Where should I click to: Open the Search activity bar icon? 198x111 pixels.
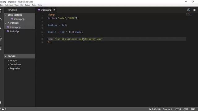click(1, 20)
